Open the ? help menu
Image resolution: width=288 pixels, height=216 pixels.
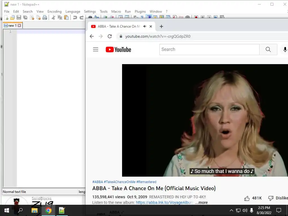tap(166, 11)
